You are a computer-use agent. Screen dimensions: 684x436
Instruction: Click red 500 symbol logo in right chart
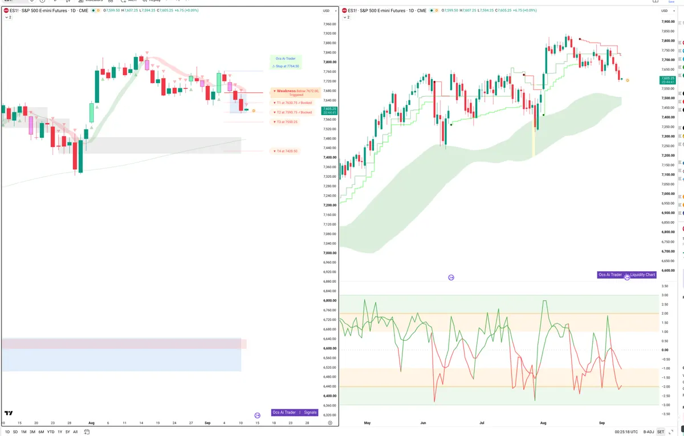tap(345, 11)
